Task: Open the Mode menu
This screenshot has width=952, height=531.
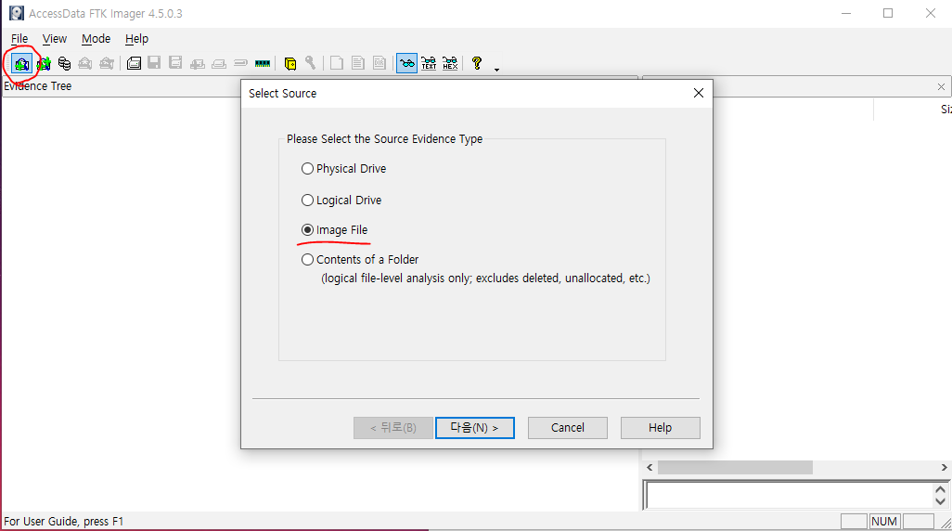Action: 96,39
